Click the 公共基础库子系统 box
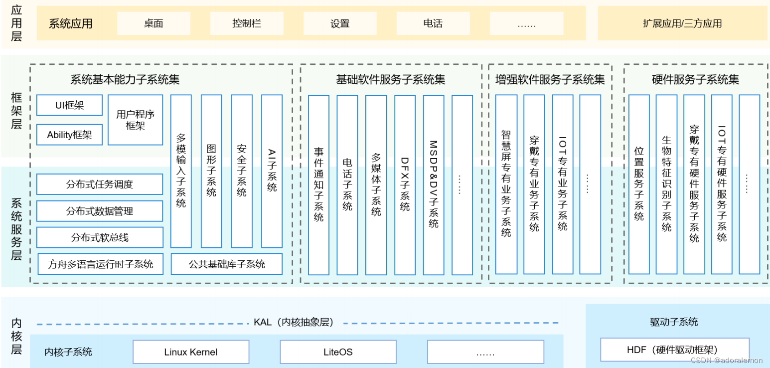Image resolution: width=770 pixels, height=368 pixels. (x=227, y=264)
